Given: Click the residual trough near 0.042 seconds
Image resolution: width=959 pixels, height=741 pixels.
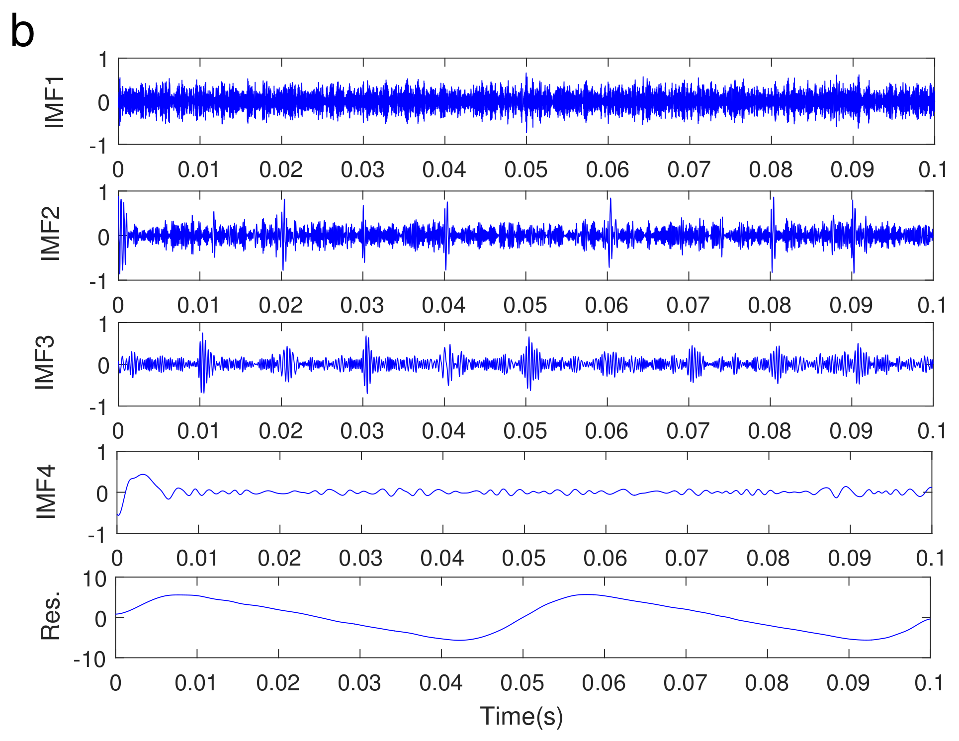Looking at the screenshot, I should pyautogui.click(x=458, y=640).
